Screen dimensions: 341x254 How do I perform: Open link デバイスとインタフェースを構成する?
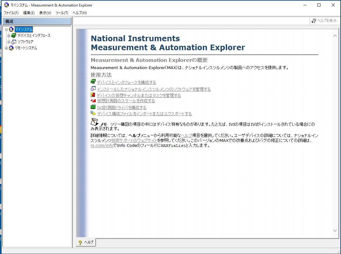coord(127,83)
